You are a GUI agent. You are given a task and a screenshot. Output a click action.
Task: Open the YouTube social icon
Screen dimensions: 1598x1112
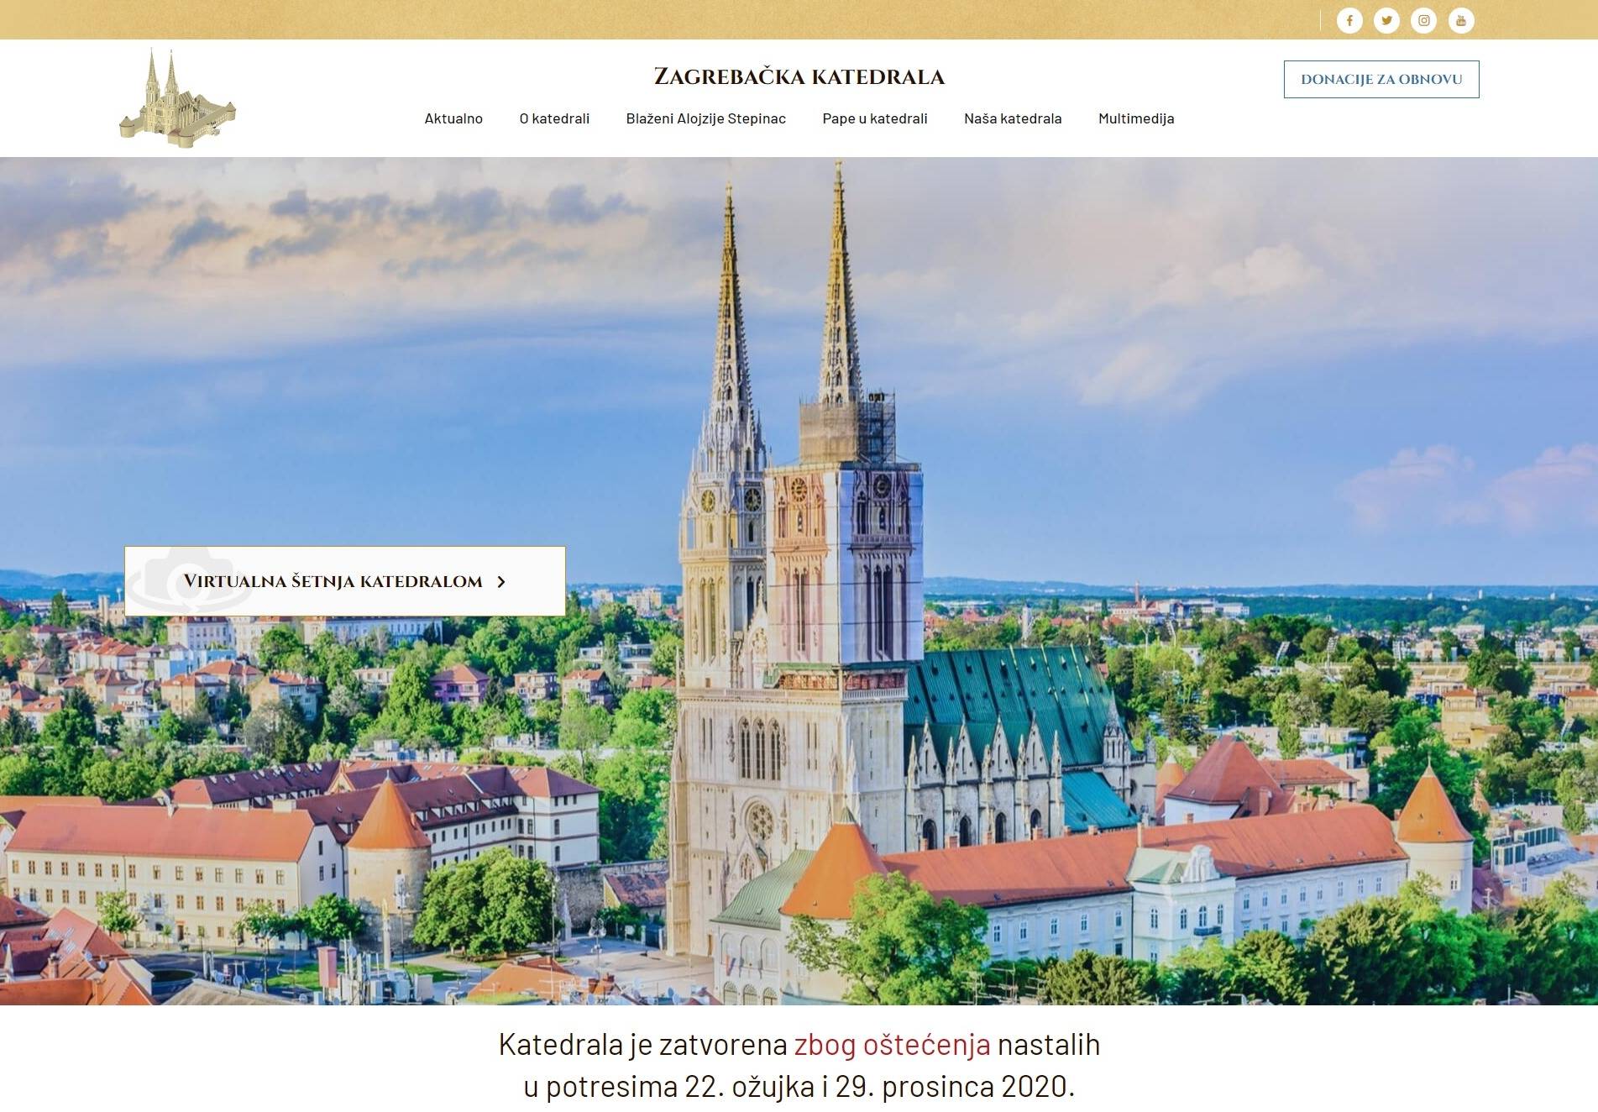point(1461,20)
